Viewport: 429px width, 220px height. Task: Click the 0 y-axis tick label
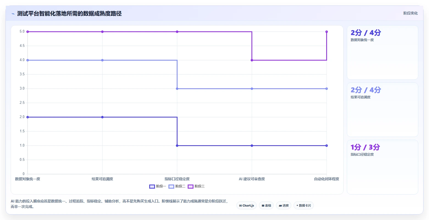[24, 174]
